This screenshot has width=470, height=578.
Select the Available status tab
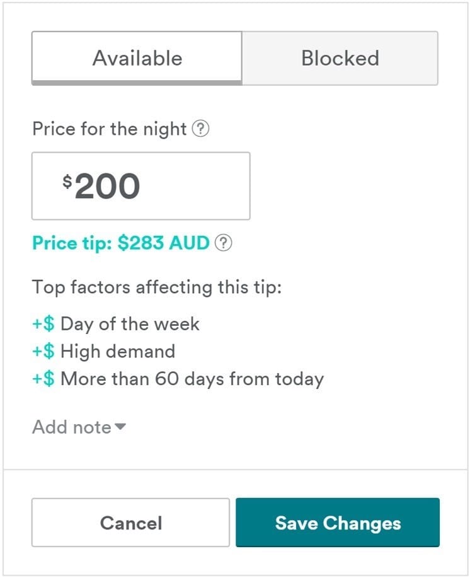click(137, 58)
